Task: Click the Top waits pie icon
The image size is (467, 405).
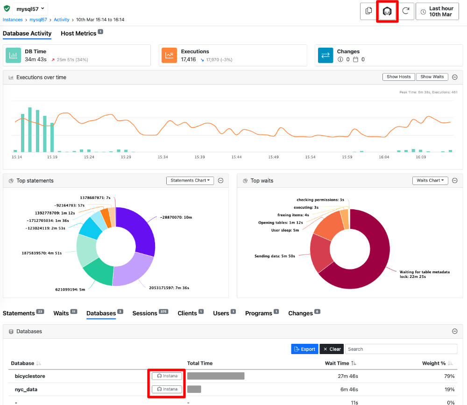Action: tap(245, 181)
